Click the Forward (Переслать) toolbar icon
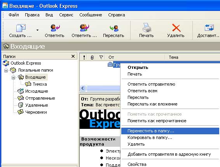220x167 pixels. [114, 28]
